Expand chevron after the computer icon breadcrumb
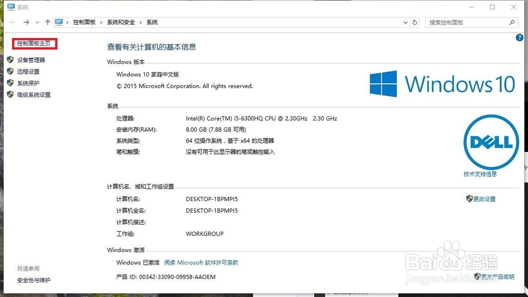This screenshot has height=297, width=528. pyautogui.click(x=68, y=23)
